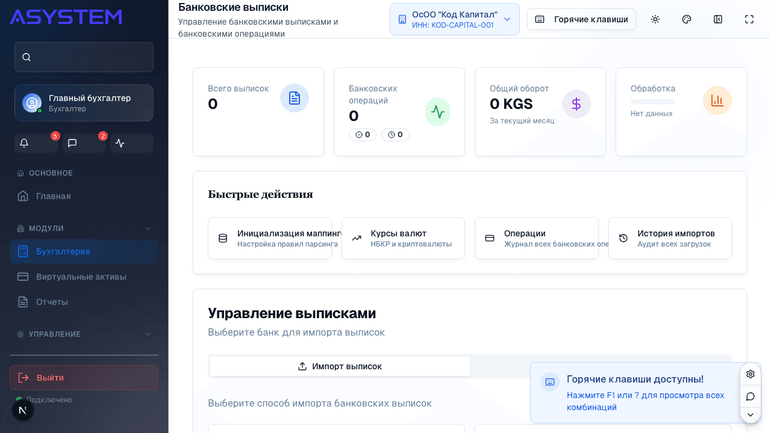Click the Обработка progress bar

(654, 102)
